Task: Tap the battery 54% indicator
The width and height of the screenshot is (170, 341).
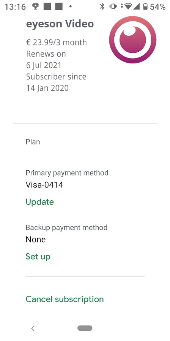Action: [x=154, y=6]
